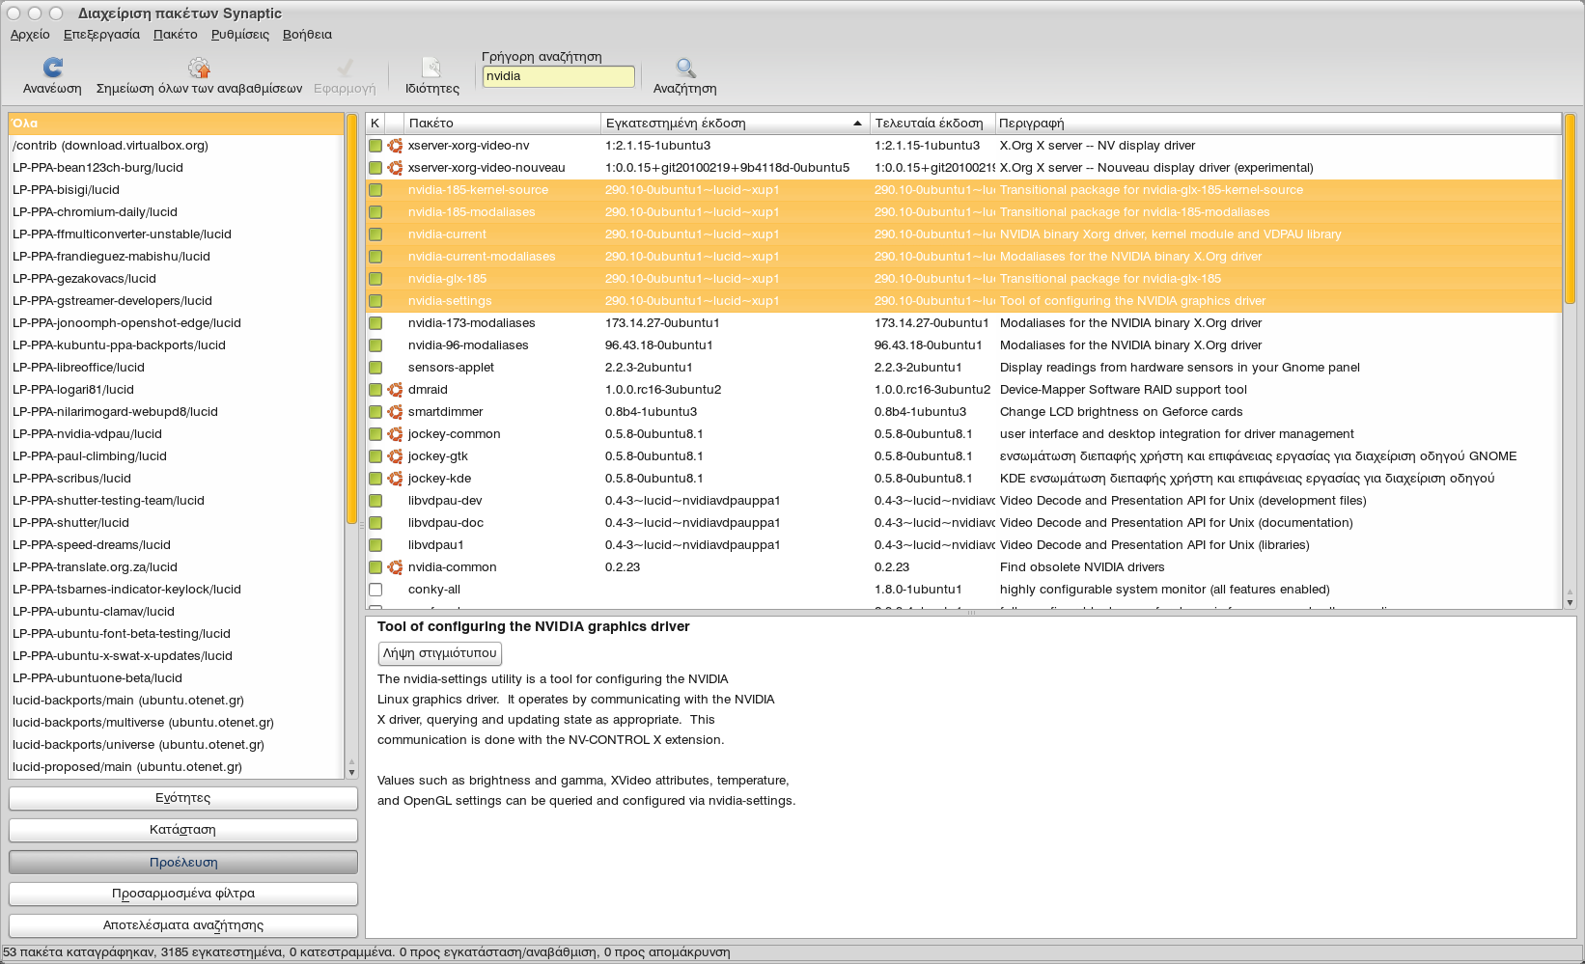Click the Κατάσταση button
Image resolution: width=1585 pixels, height=964 pixels.
coord(183,830)
